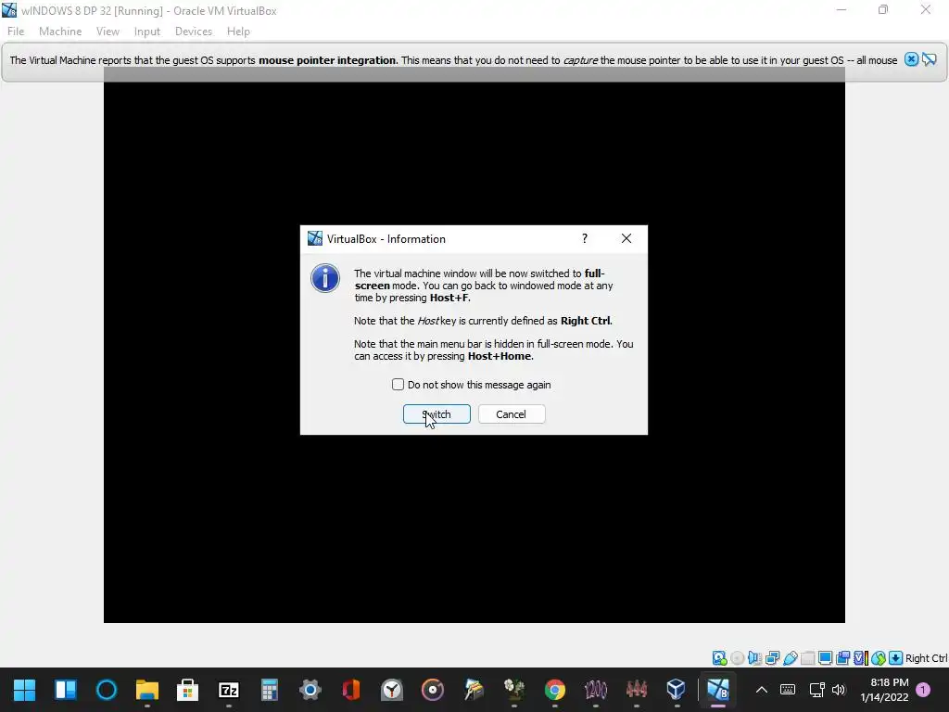Open the notification badge showing 1
949x712 pixels.
(923, 690)
